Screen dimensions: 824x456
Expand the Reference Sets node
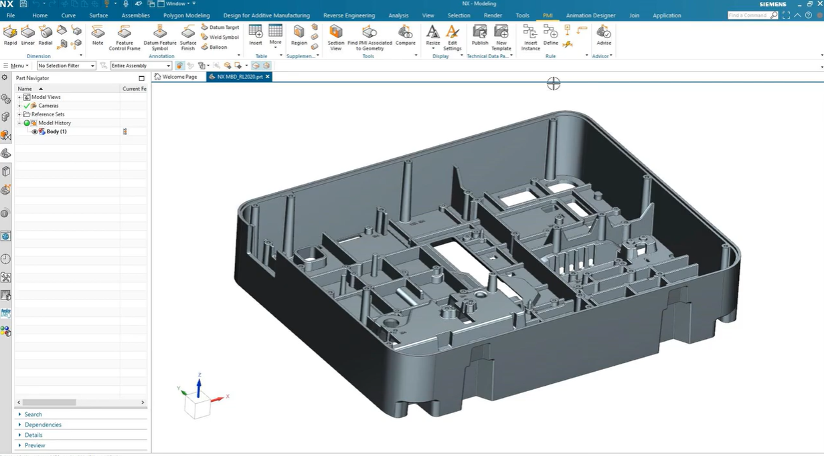pyautogui.click(x=19, y=114)
